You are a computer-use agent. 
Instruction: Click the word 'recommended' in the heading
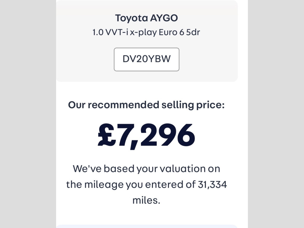click(123, 105)
